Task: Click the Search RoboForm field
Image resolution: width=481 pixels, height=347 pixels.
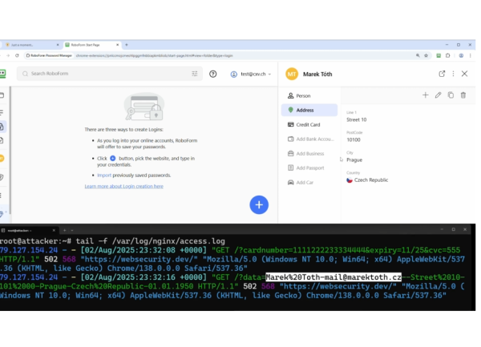Action: pyautogui.click(x=110, y=74)
